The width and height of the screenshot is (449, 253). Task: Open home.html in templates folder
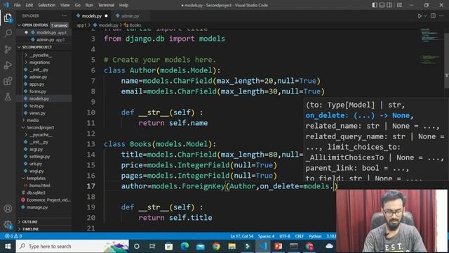(39, 186)
